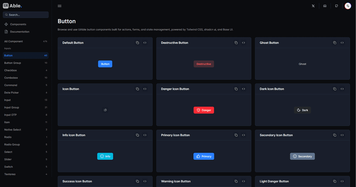Select Combobox in sidebar
This screenshot has height=187, width=356.
(x=26, y=78)
